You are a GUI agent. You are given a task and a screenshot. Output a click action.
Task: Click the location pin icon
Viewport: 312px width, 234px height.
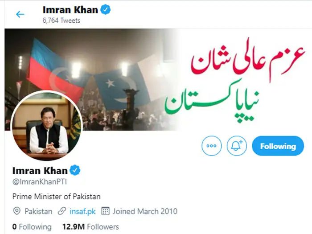(x=17, y=211)
